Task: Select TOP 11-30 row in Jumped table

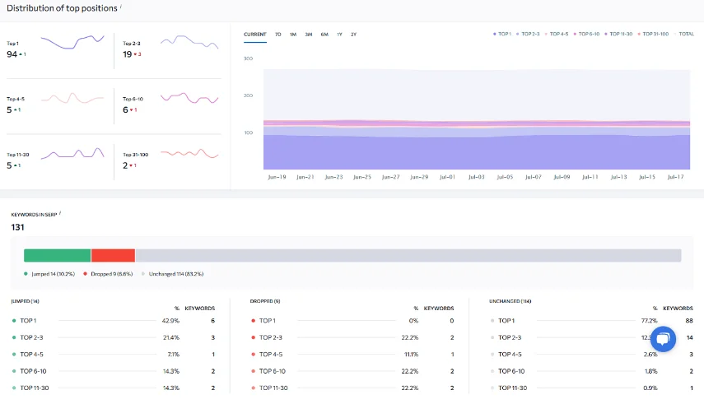Action: [x=114, y=388]
